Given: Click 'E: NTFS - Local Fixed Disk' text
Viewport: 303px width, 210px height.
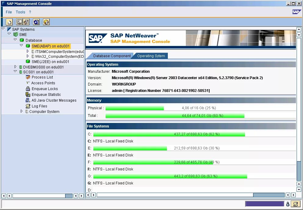Looking at the screenshot, I should pos(110,155).
